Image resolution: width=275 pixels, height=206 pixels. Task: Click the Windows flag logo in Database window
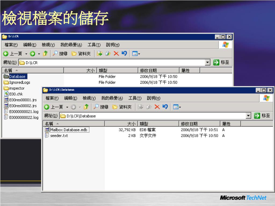point(266,98)
